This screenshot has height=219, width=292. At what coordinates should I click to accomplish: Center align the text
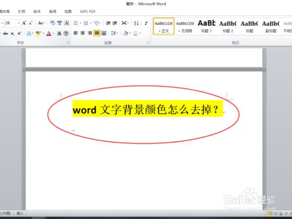tap(83, 33)
